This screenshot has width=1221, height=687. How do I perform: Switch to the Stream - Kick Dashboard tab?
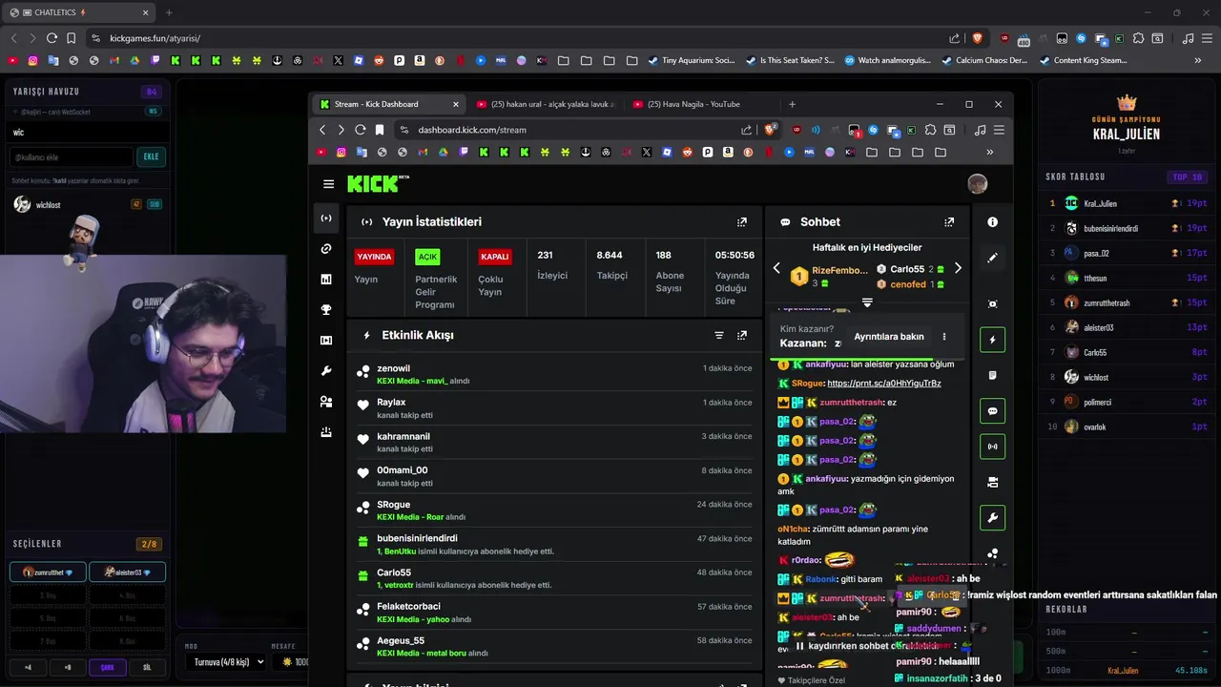click(389, 104)
